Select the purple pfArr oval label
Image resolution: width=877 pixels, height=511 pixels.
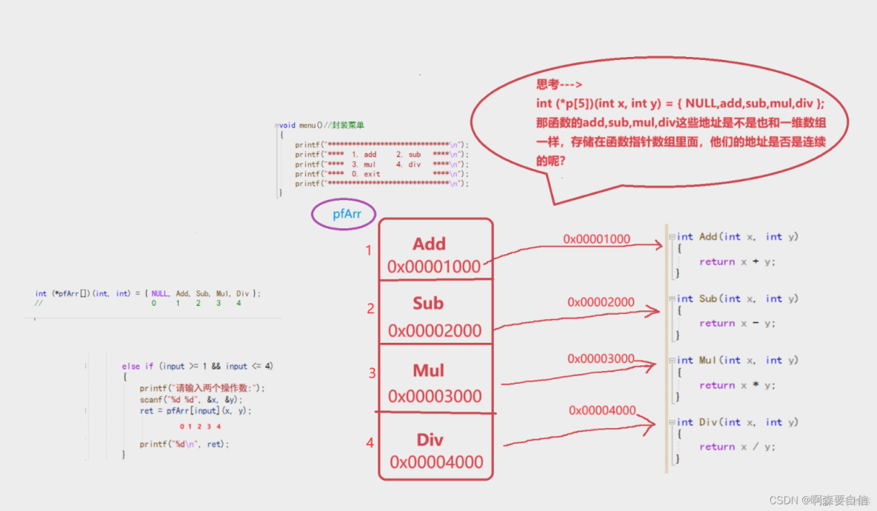pos(343,214)
